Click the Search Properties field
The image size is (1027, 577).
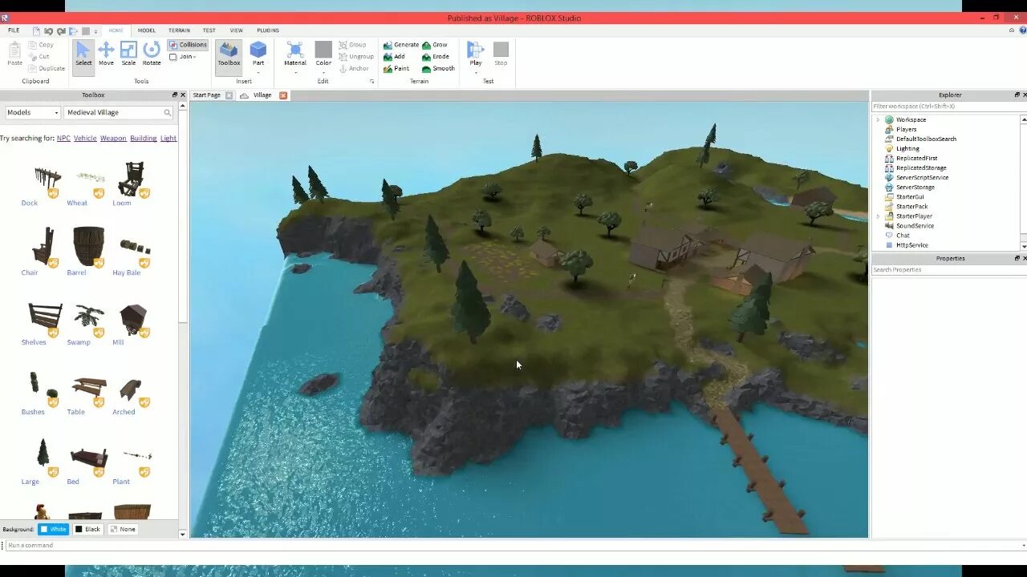(x=948, y=270)
